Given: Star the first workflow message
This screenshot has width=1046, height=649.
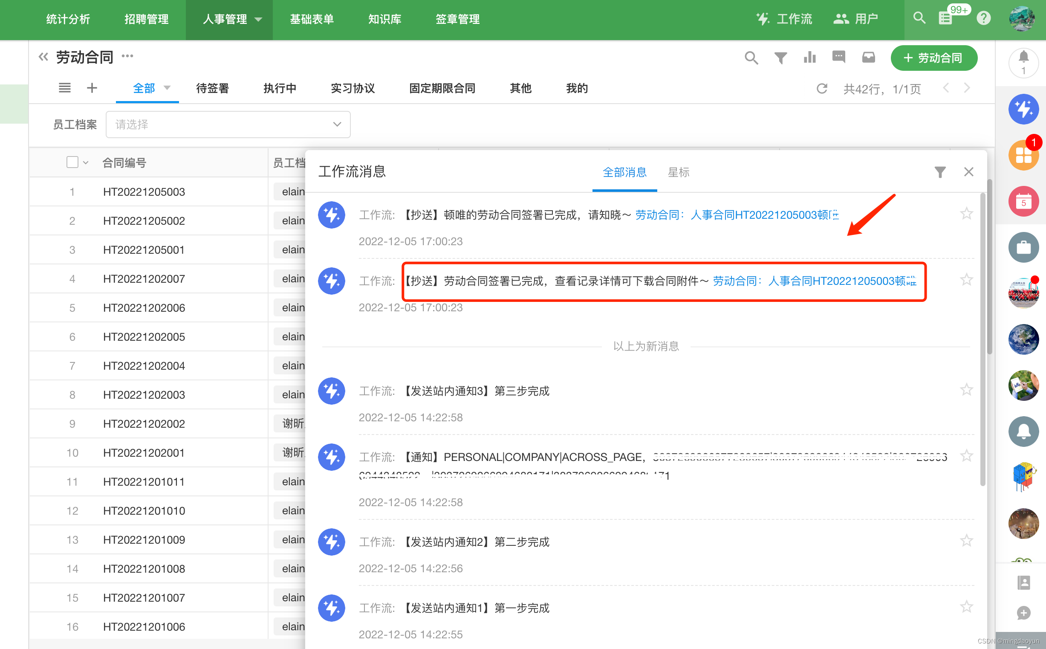Looking at the screenshot, I should click(x=966, y=213).
